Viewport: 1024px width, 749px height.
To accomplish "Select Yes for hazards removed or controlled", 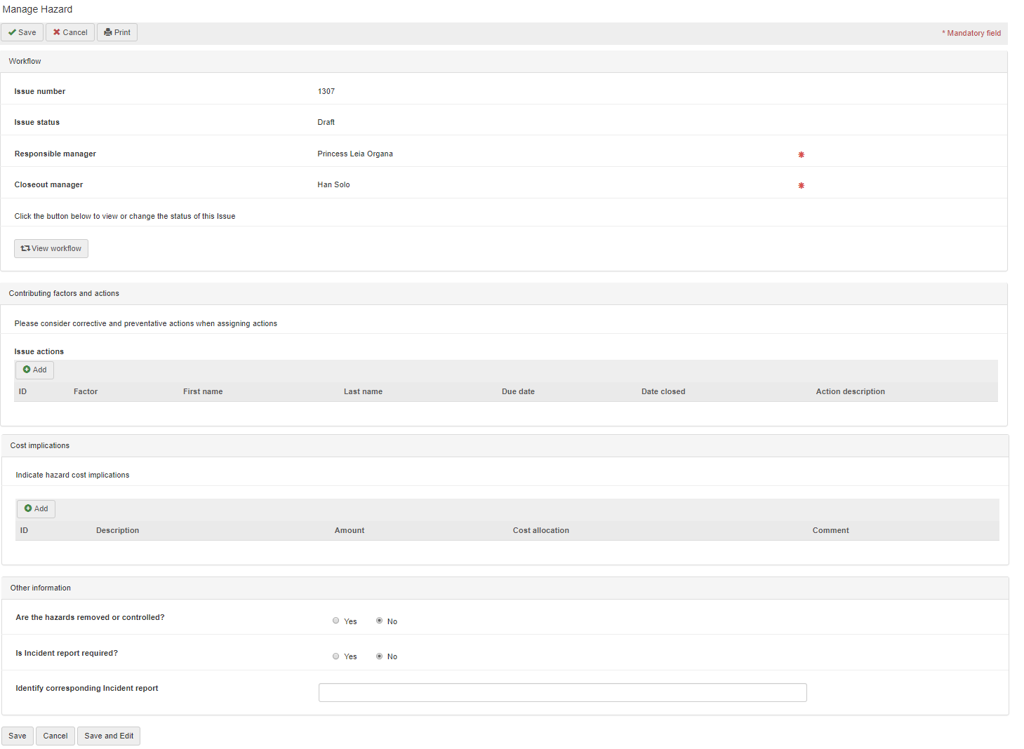I will click(336, 621).
